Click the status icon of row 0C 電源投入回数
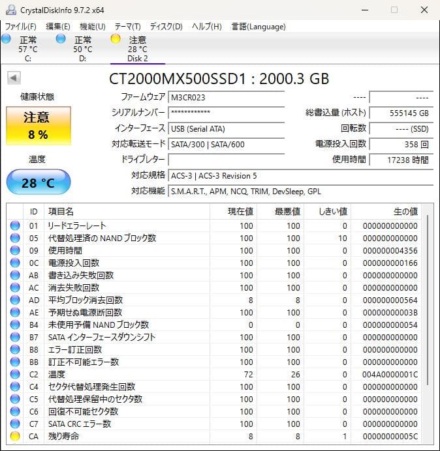This screenshot has height=451, width=440. click(15, 263)
